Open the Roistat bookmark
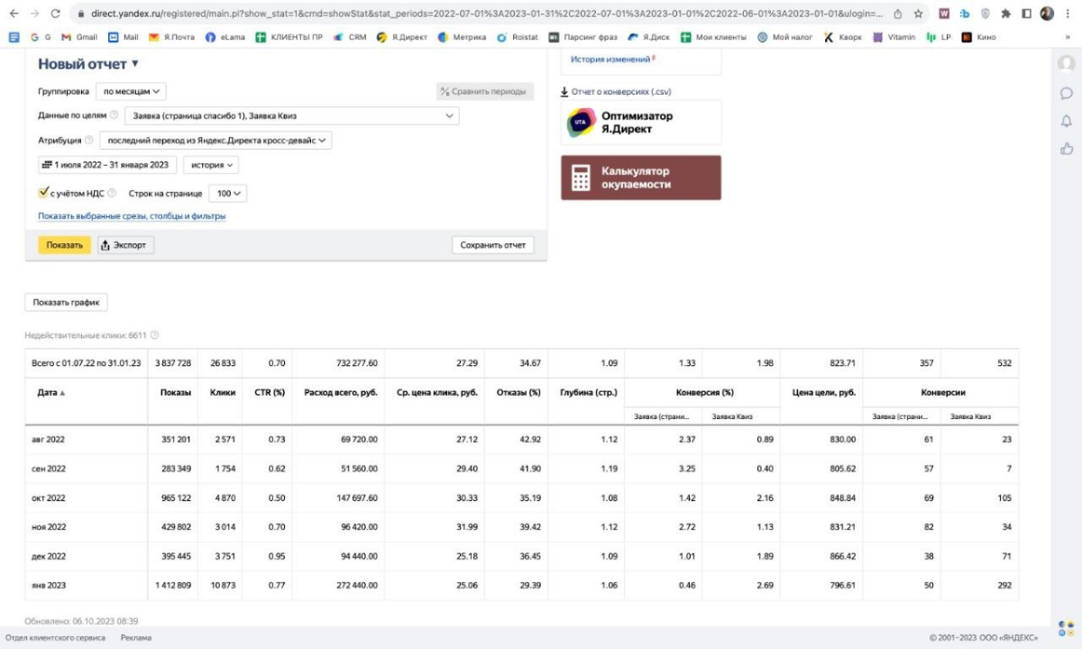Viewport: 1082px width, 649px height. tap(518, 37)
